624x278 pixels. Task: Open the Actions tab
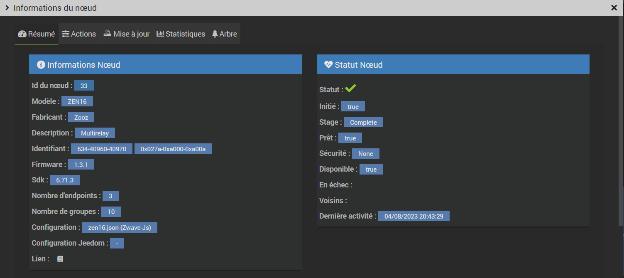pyautogui.click(x=79, y=34)
